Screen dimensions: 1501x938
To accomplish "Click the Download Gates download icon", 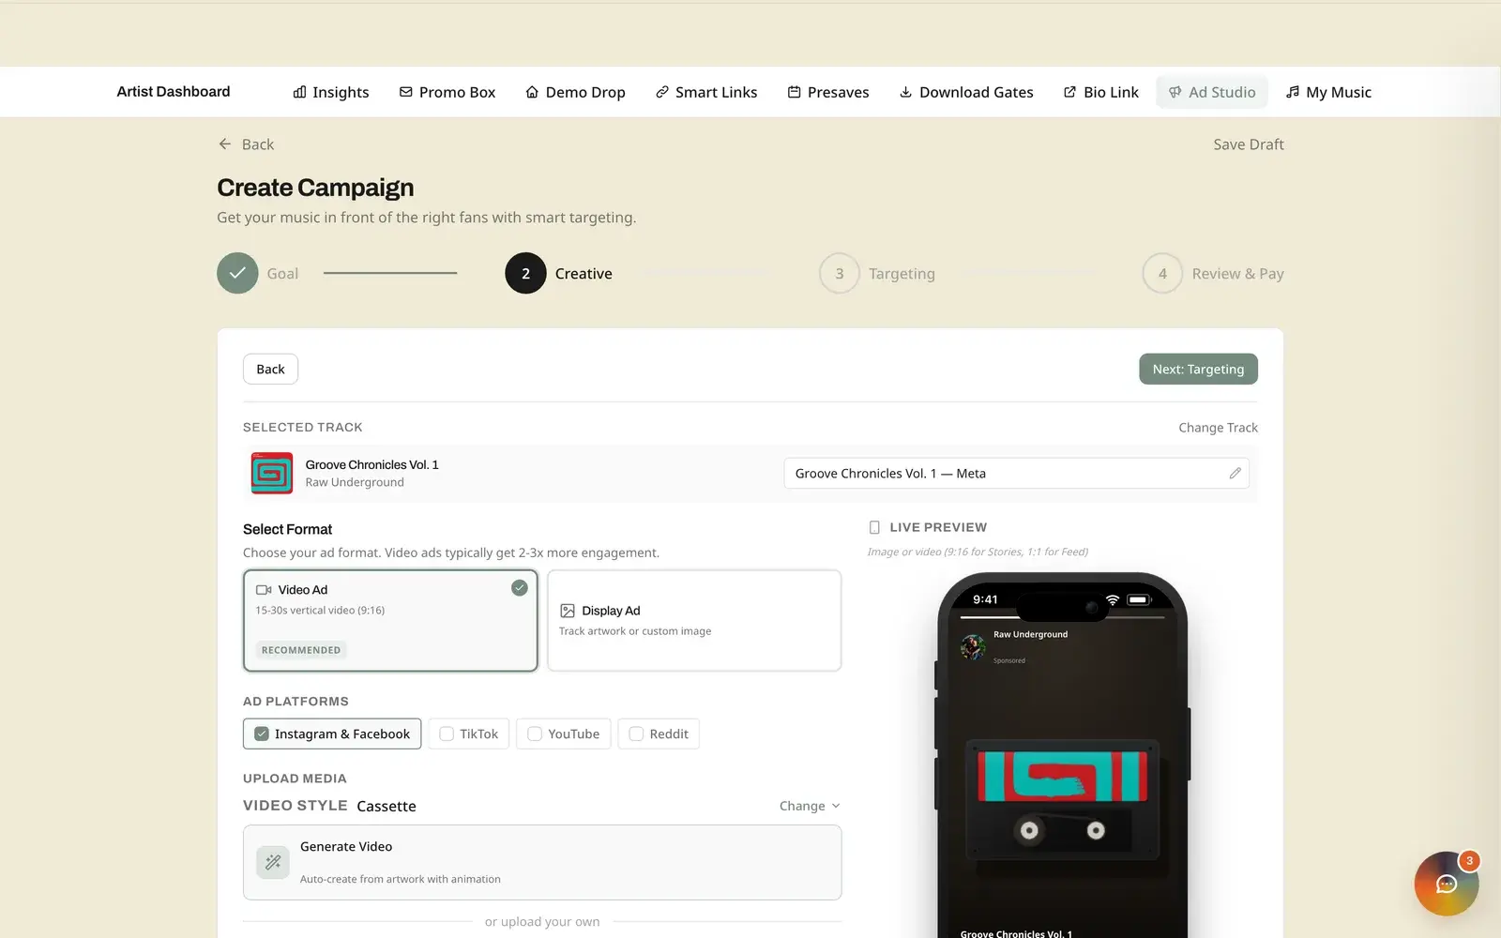I will click(x=905, y=92).
